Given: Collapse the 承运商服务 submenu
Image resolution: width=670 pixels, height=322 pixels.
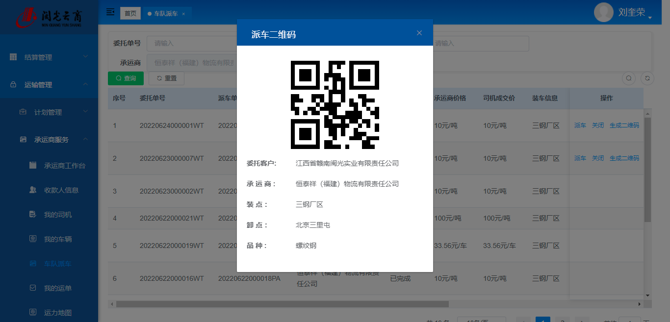Looking at the screenshot, I should (49, 140).
